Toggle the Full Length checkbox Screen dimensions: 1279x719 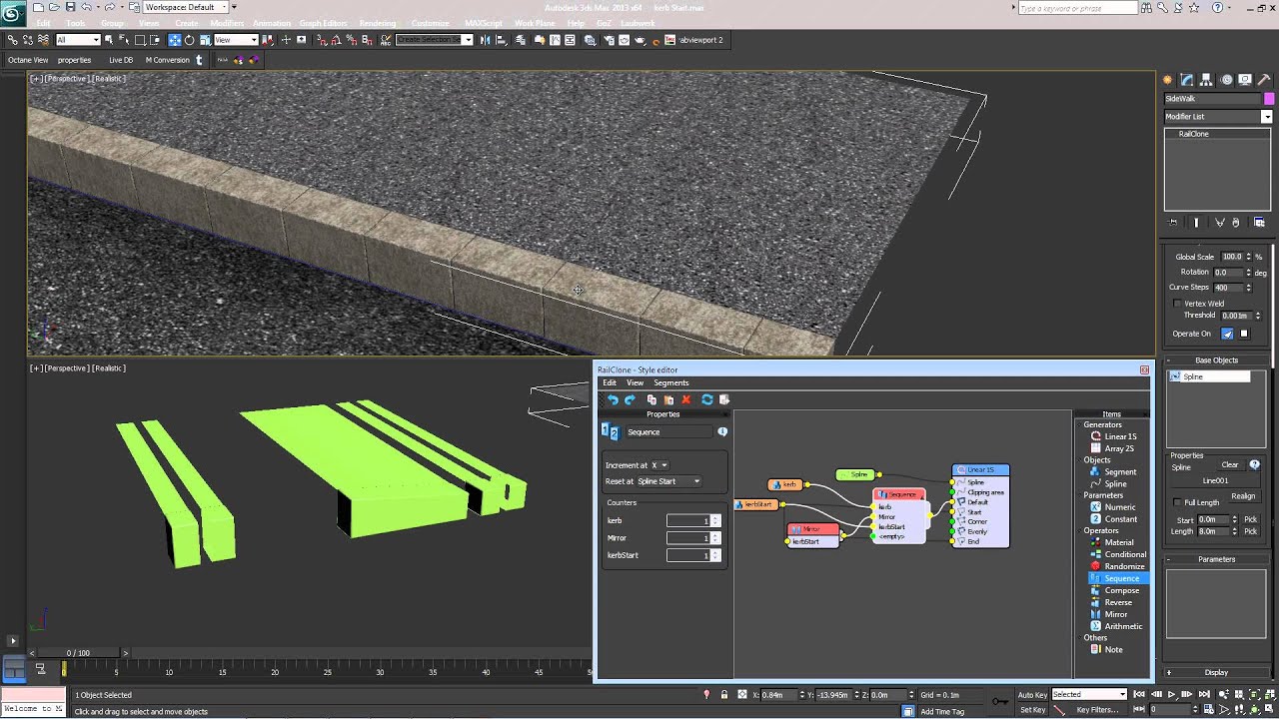point(1177,502)
